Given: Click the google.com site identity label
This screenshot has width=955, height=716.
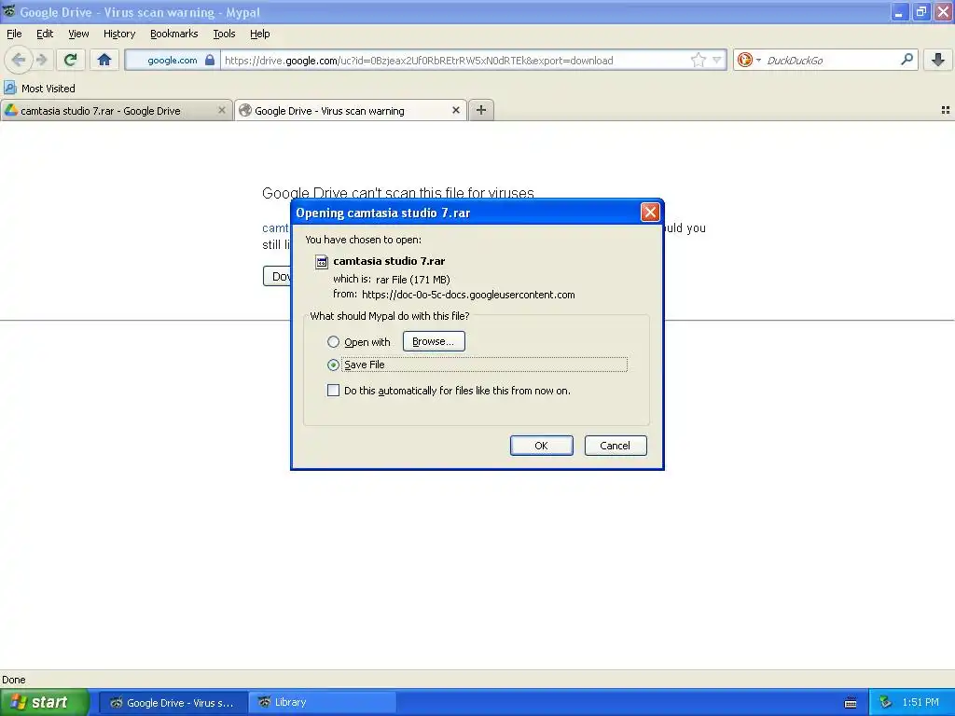Looking at the screenshot, I should (173, 61).
